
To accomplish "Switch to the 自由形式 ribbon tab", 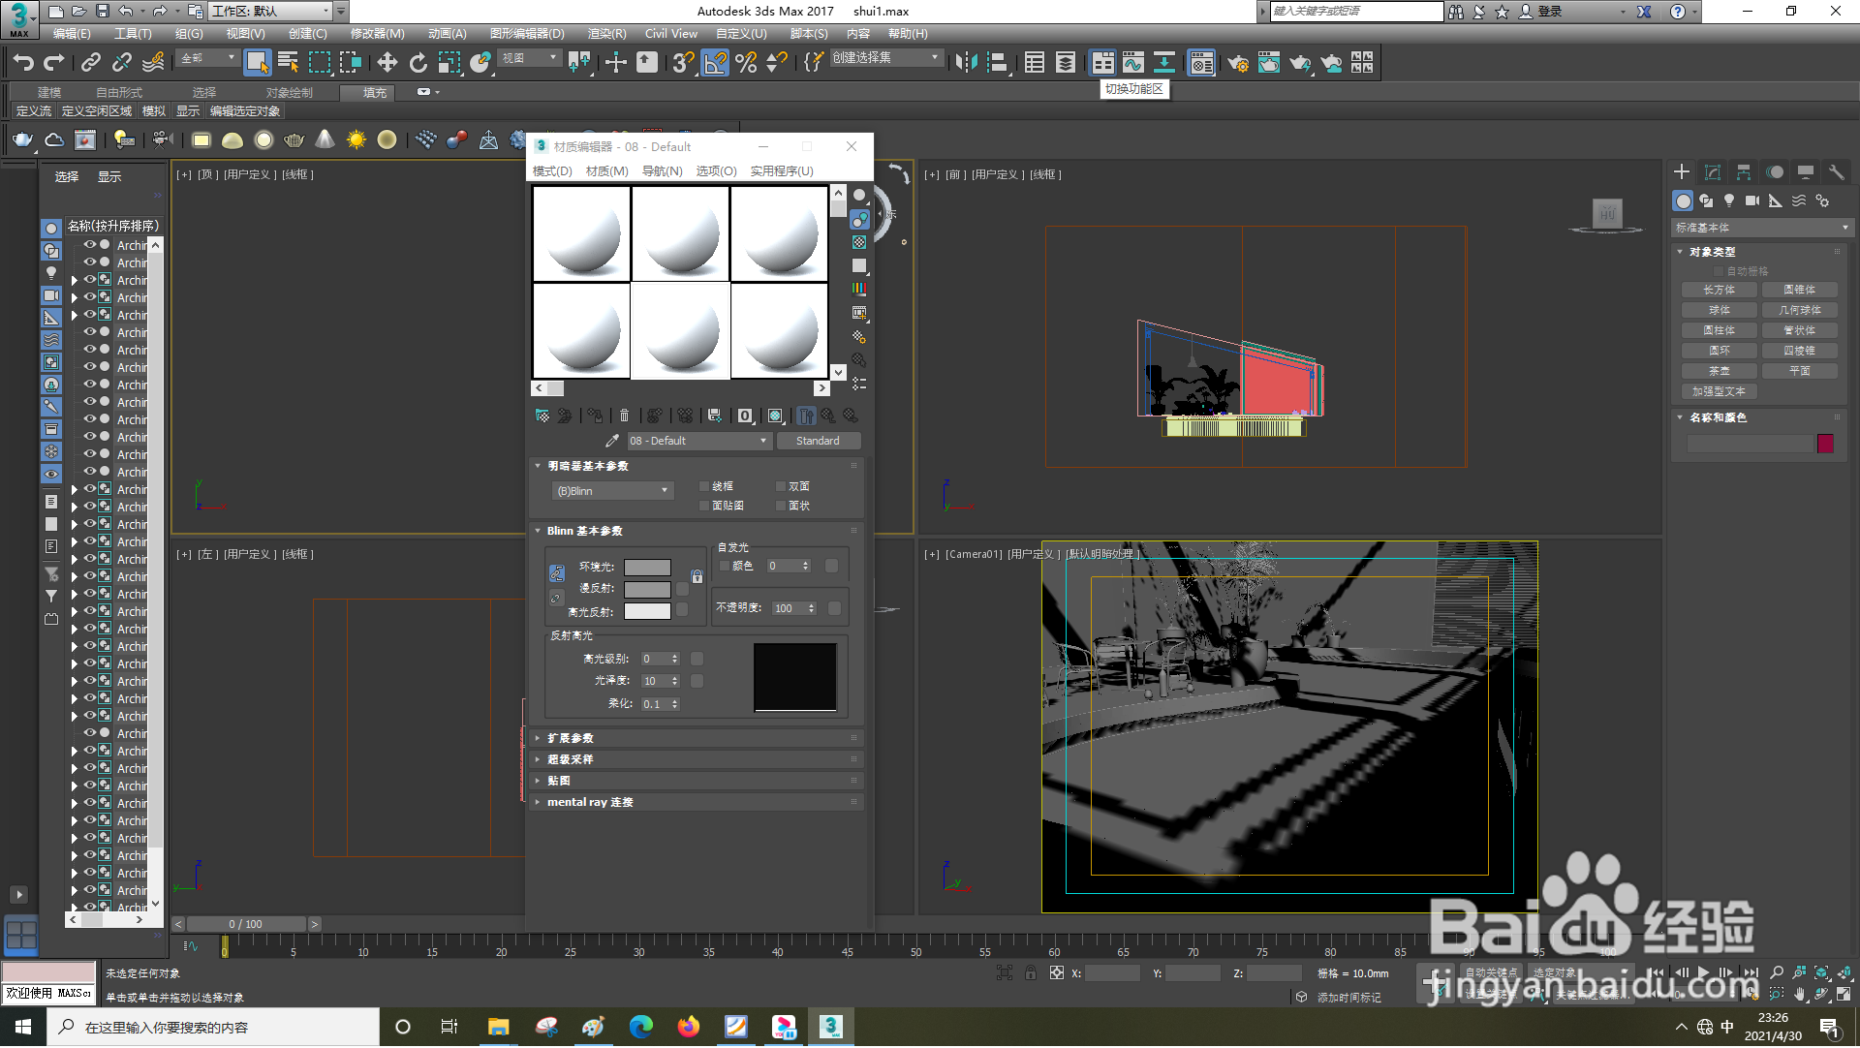I will pos(118,93).
